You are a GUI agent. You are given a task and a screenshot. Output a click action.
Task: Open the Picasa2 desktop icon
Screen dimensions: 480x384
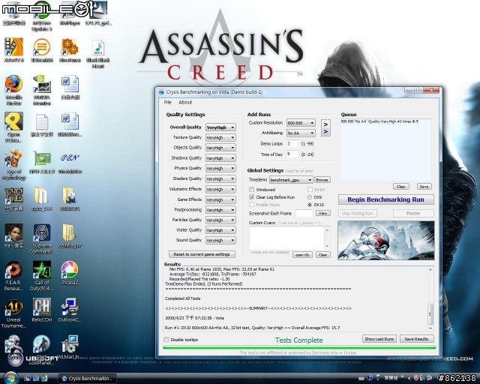coord(70,272)
